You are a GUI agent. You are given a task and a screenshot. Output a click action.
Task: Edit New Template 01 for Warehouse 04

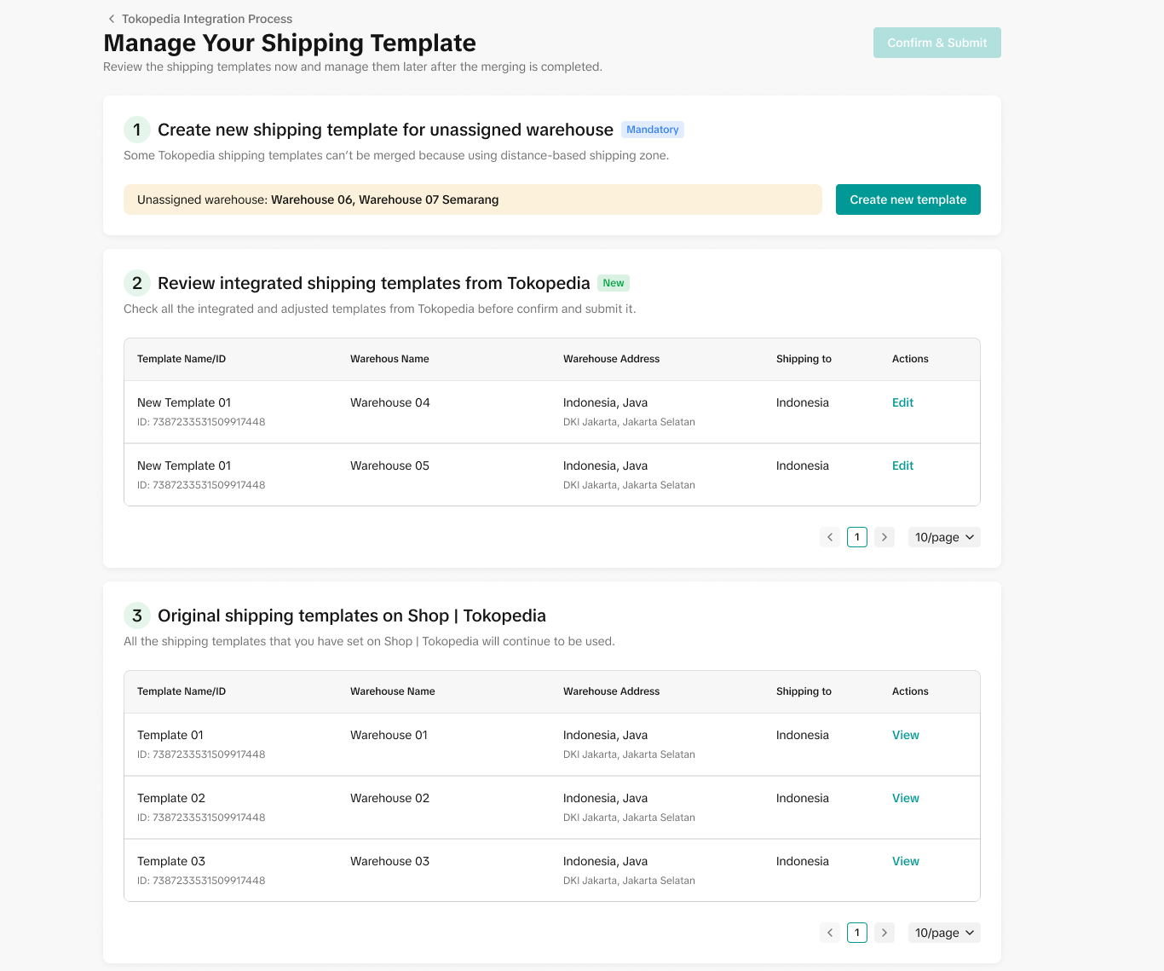pyautogui.click(x=902, y=402)
